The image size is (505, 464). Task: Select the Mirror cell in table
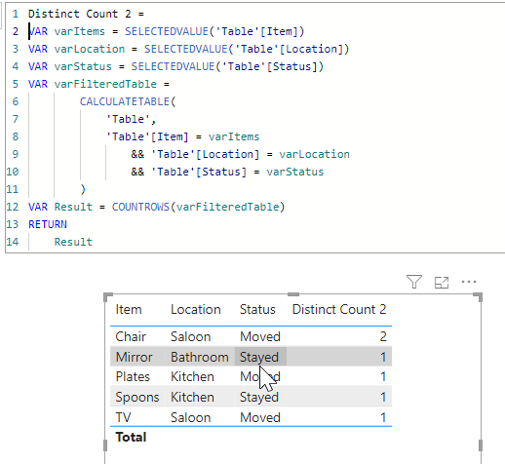pos(134,357)
